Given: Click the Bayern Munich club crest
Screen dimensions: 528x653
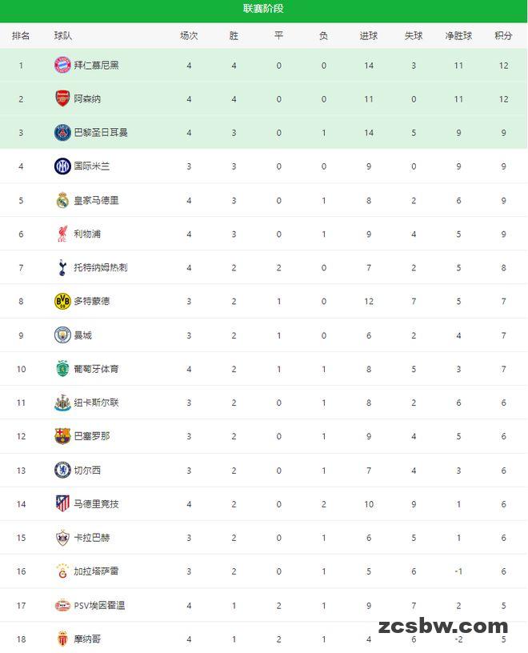Looking at the screenshot, I should click(x=62, y=65).
